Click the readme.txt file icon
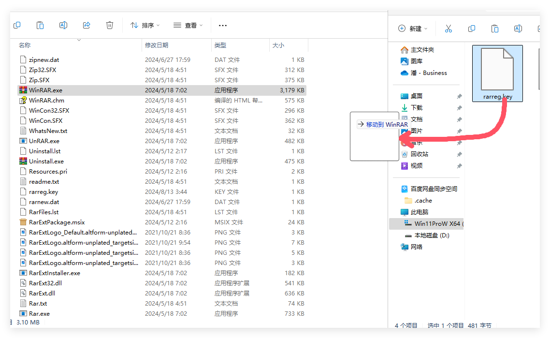Viewport: 550px width, 338px height. coord(23,182)
